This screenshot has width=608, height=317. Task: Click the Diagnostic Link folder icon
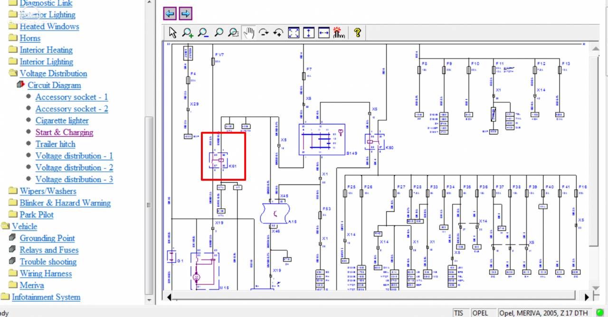(x=13, y=3)
